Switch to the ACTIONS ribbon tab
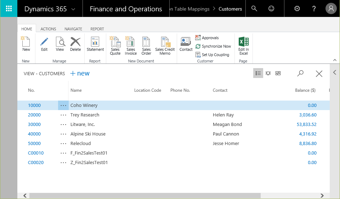The height and width of the screenshot is (199, 340). point(48,29)
